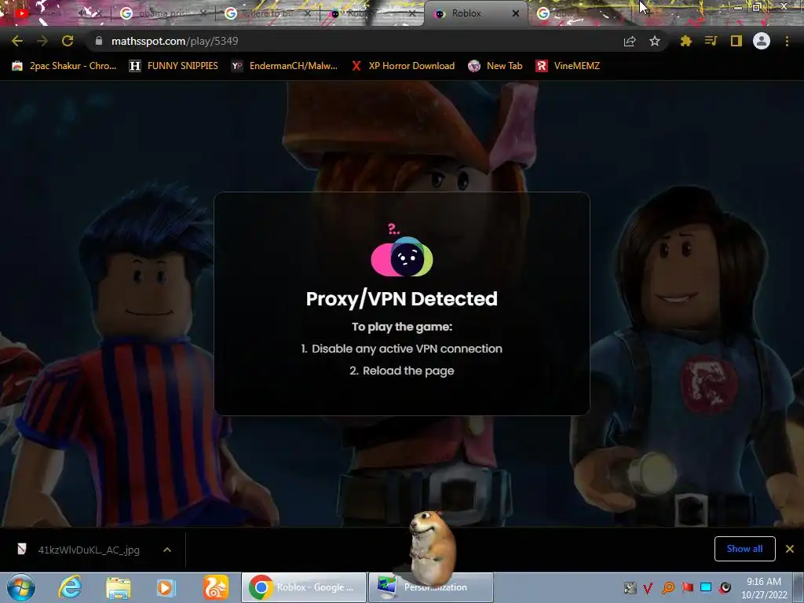804x603 pixels.
Task: Open Action Center red flag tray icon
Action: tap(687, 587)
